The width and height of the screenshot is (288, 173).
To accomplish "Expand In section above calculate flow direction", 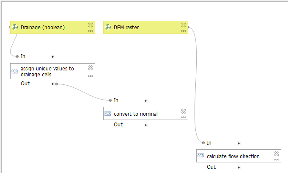I will click(239, 143).
